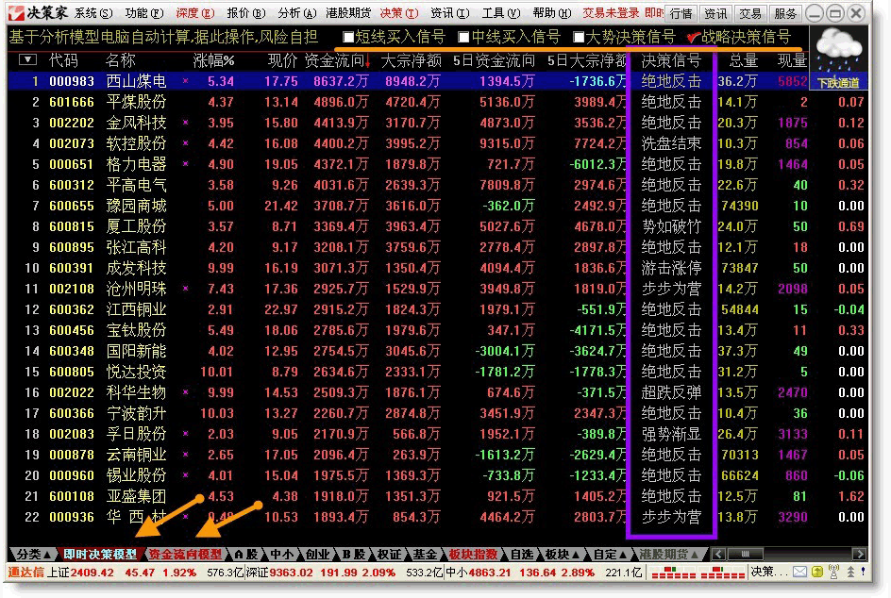The image size is (891, 598).
Task: Expand the 自定 tab menu
Action: tap(610, 555)
